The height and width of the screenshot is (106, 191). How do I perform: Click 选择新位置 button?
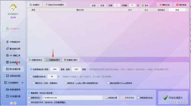[x=111, y=98]
